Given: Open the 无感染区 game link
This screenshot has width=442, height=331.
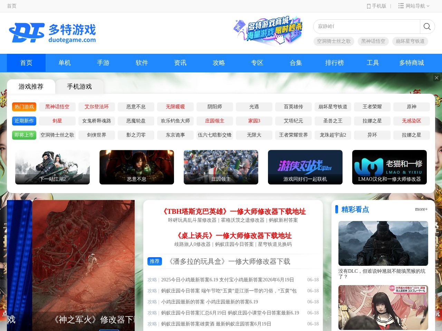Looking at the screenshot, I should click(412, 121).
